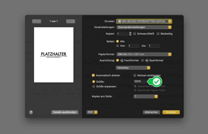
Task: Click the PLATZHALTER page preview thumbnail
Action: coord(54,55)
